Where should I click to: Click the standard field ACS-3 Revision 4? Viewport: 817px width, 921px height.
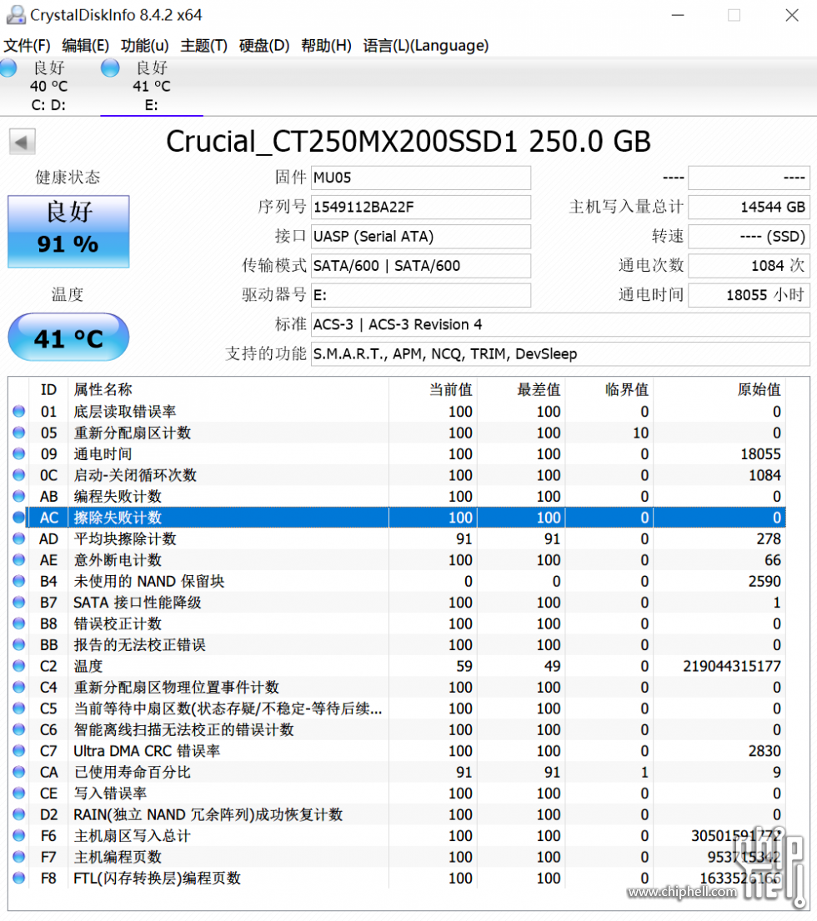click(560, 324)
